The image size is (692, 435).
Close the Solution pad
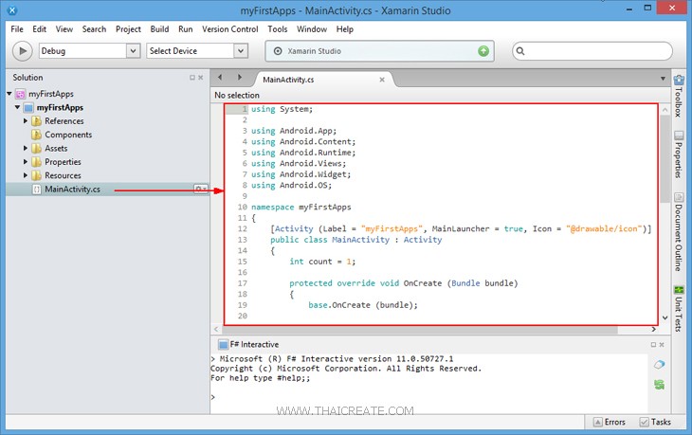point(200,78)
